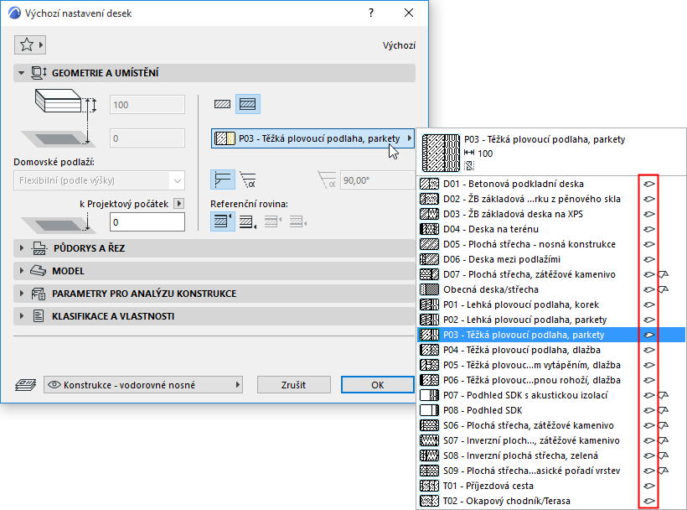687x510 pixels.
Task: Collapse the Geometrie a umístění panel
Action: (x=21, y=73)
